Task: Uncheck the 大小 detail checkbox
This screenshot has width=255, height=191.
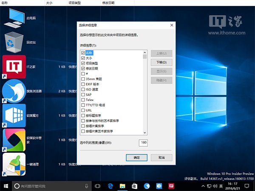Action: coord(83,58)
